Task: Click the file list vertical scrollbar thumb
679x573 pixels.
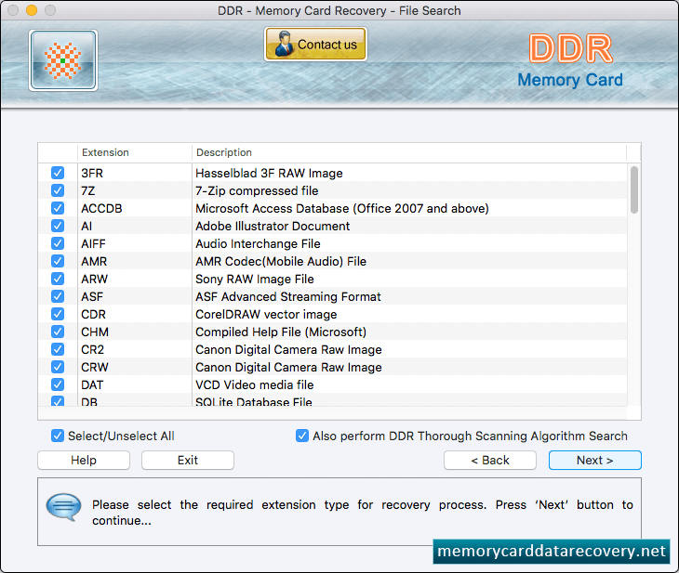Action: click(x=634, y=189)
